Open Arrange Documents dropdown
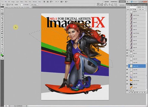This screenshot has width=148, height=107. [x=62, y=2]
